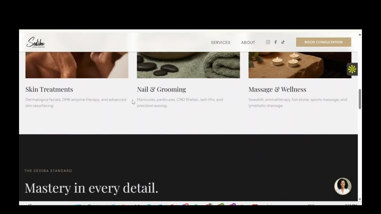The height and width of the screenshot is (214, 381).
Task: Click the yellow asterisk widget icon
Action: point(352,69)
